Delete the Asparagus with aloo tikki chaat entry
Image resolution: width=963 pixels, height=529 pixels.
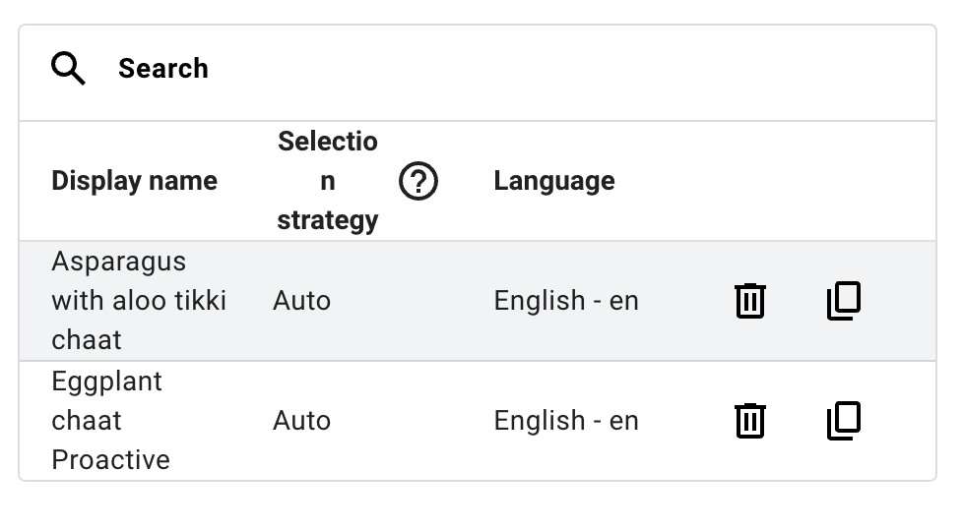(x=749, y=301)
